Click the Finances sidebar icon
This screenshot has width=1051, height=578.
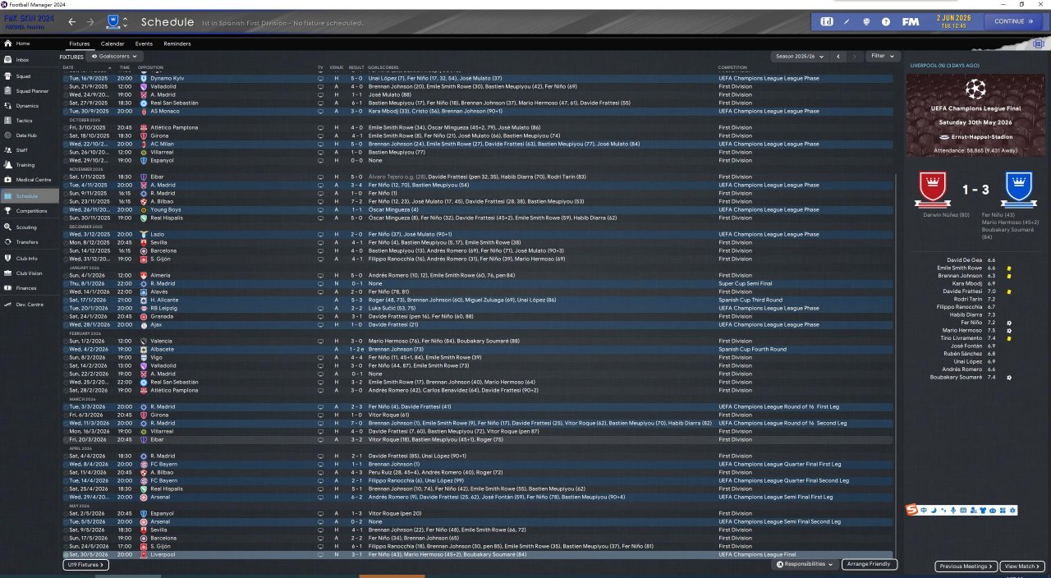8,288
